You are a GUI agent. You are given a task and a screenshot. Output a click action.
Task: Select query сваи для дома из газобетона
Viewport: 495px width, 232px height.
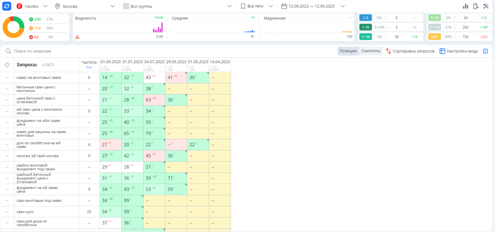click(32, 223)
